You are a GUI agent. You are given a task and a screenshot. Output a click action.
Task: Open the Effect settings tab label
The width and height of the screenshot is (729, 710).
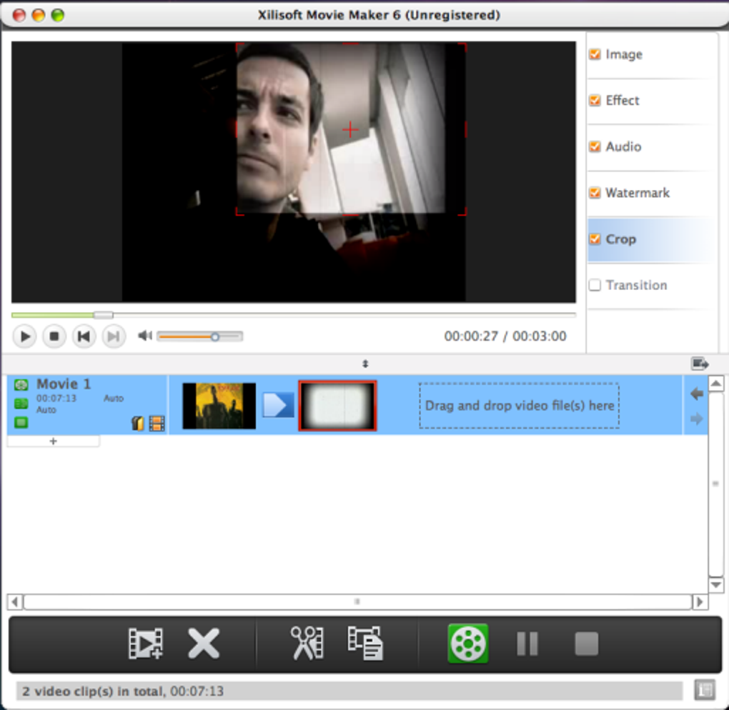(x=623, y=101)
